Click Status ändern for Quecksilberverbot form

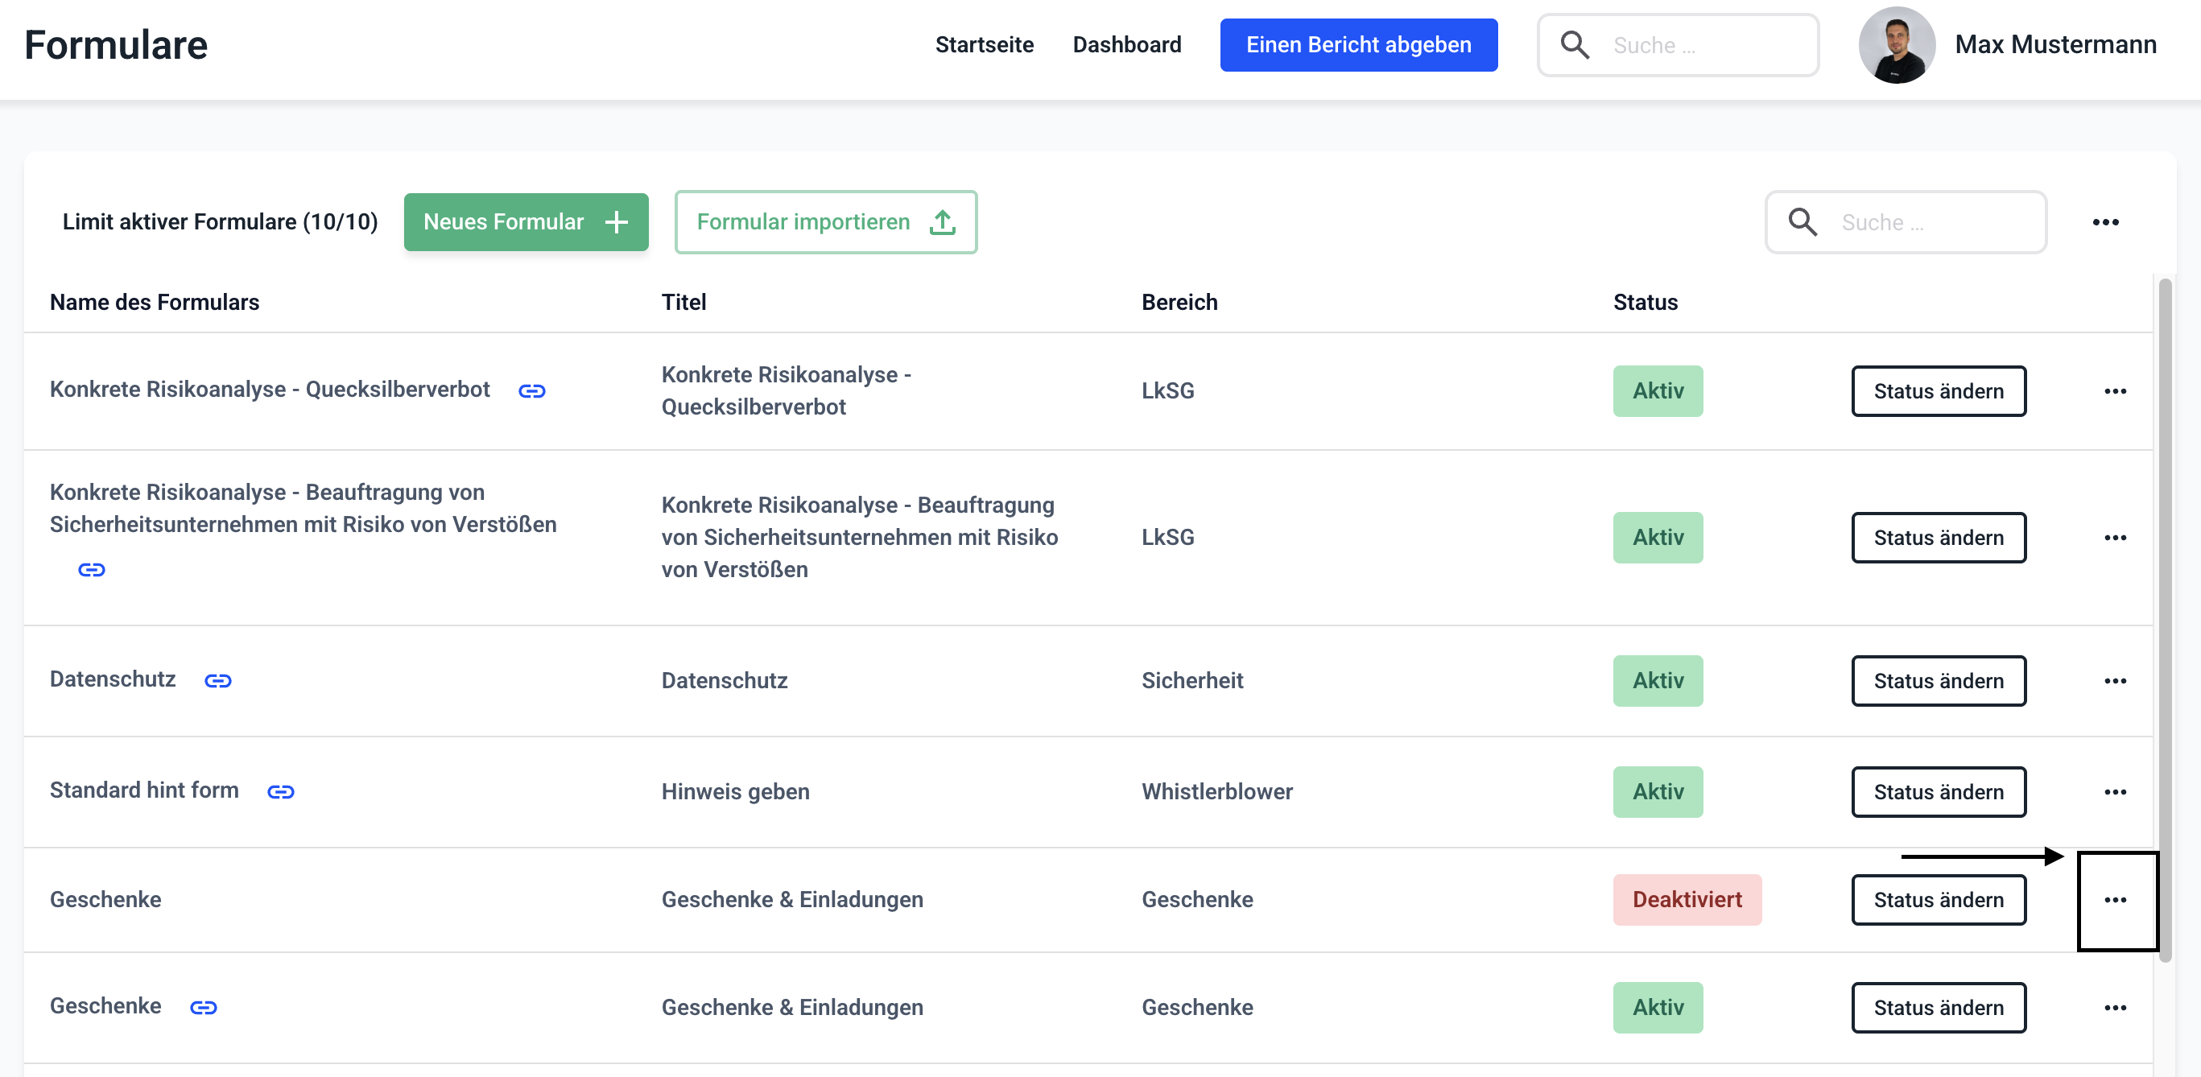(1938, 391)
